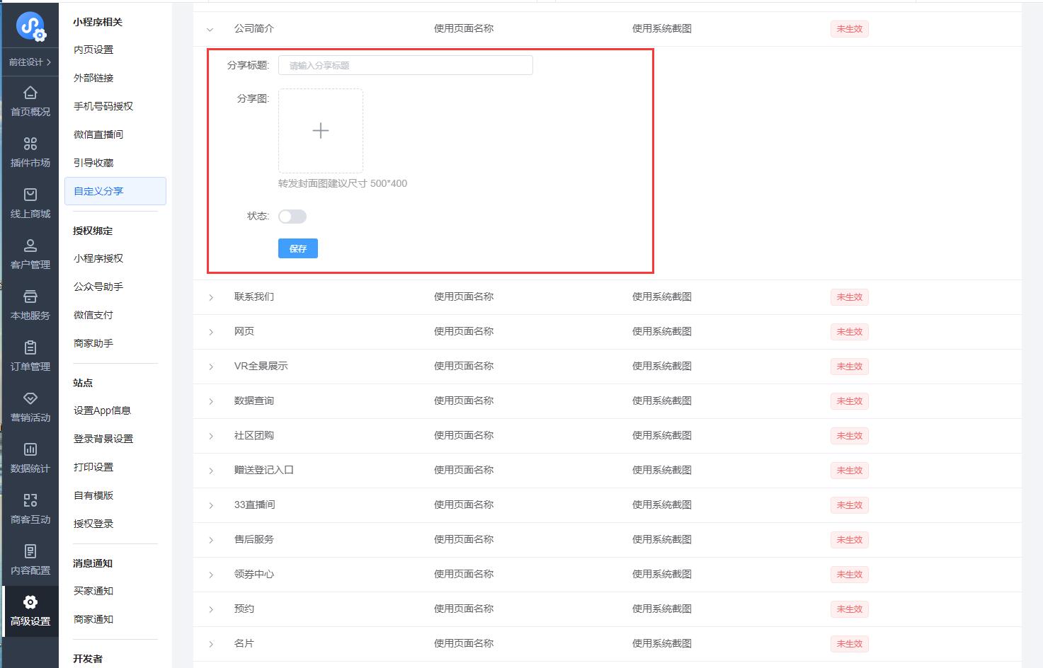Click the 分享标题 input field
Image resolution: width=1043 pixels, height=668 pixels.
click(405, 65)
